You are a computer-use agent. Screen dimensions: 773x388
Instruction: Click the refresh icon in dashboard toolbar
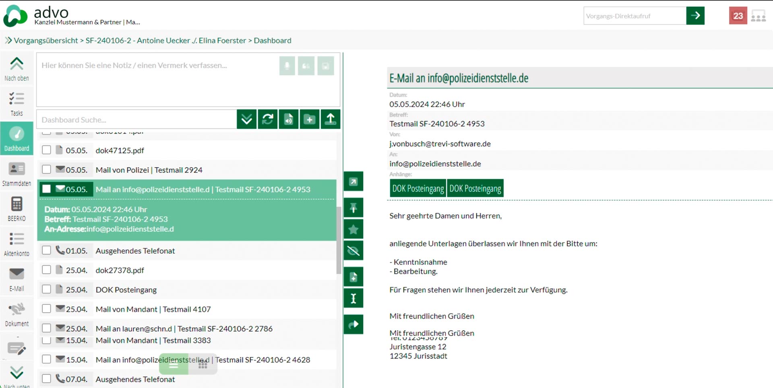tap(268, 119)
